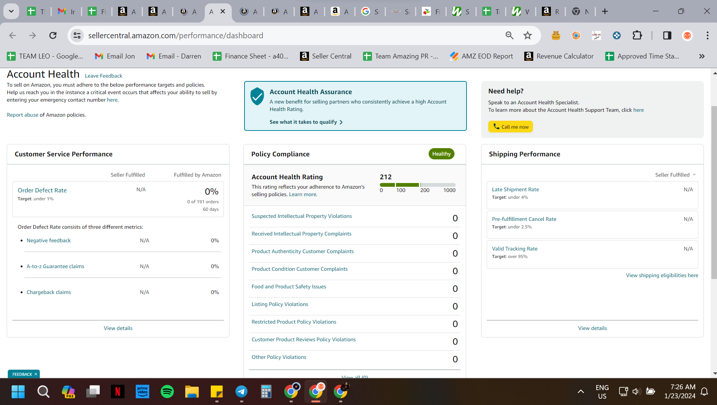The image size is (717, 405).
Task: Expand See what it takes to qualify
Action: click(306, 122)
